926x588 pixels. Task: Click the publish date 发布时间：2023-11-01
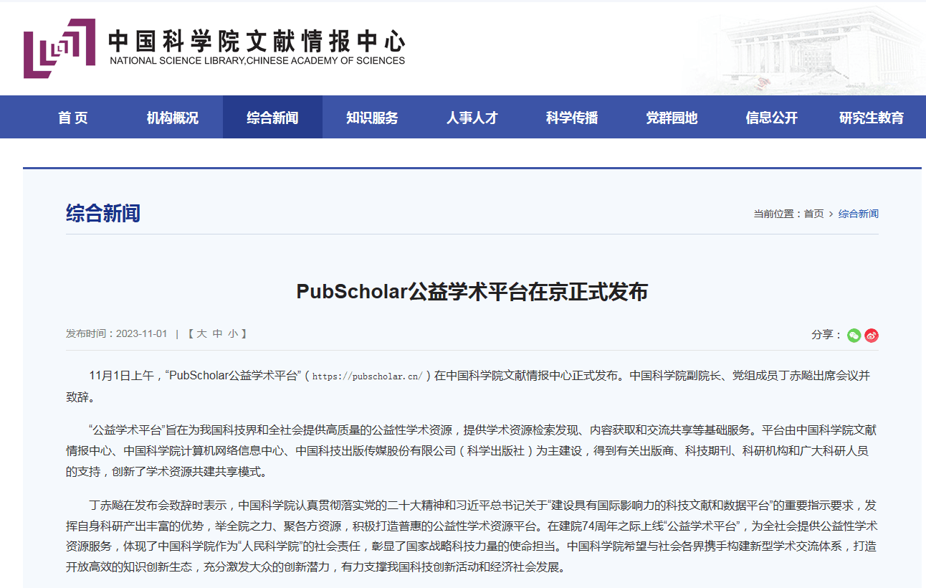(116, 333)
